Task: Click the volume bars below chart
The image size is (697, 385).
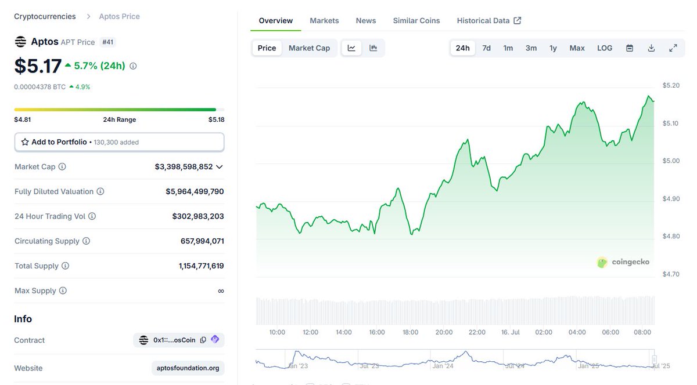Action: point(455,310)
